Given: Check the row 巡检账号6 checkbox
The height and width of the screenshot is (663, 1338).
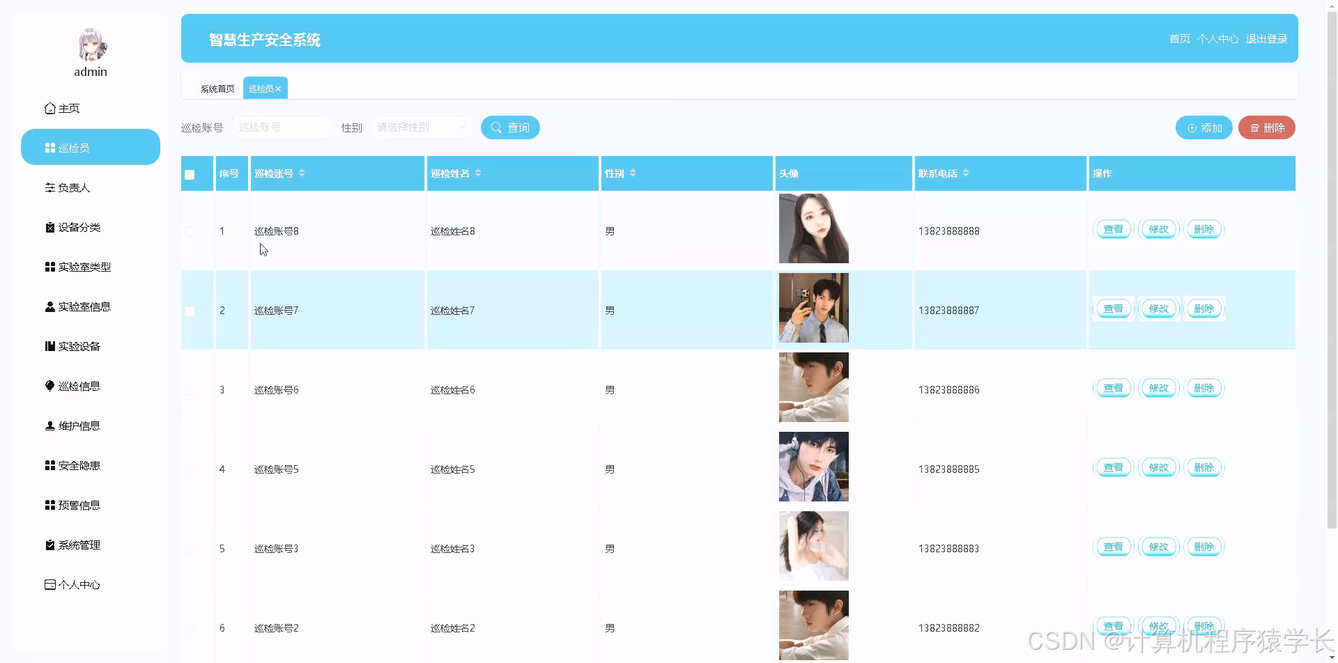Looking at the screenshot, I should coord(190,391).
